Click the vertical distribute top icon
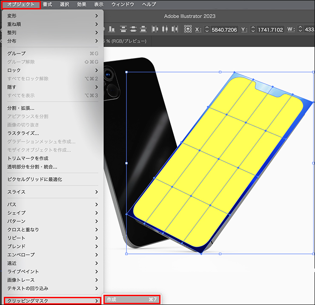 point(123,29)
